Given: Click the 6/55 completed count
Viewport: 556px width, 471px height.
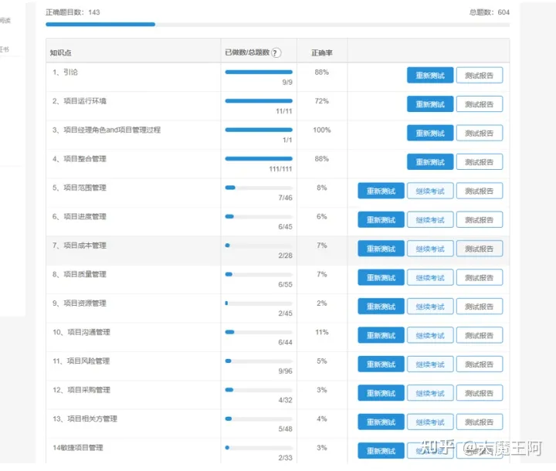Looking at the screenshot, I should [x=285, y=284].
